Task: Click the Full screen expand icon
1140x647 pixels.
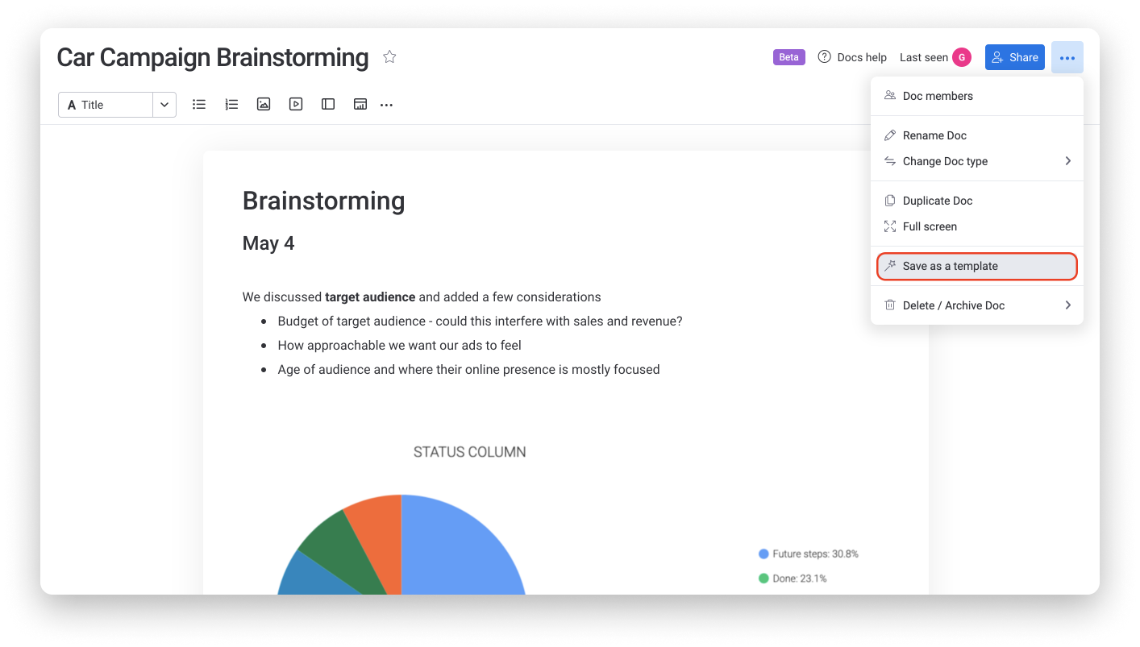Action: point(890,226)
